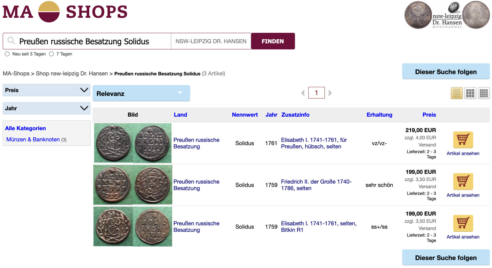Open the Relevanz sort dropdown
Viewport: 492px width, 268px height.
pos(141,93)
